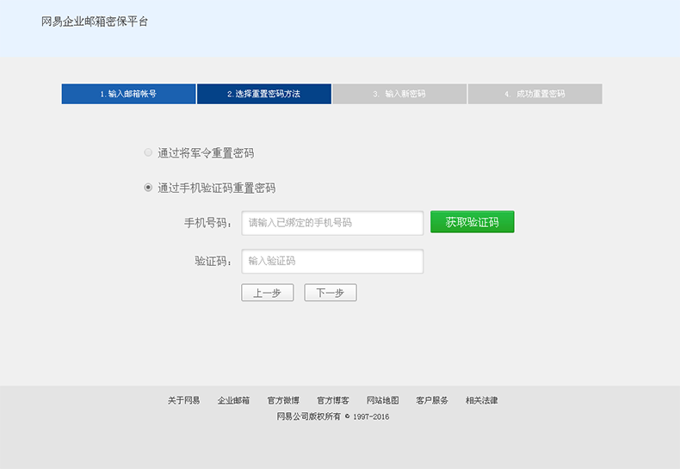680x469 pixels.
Task: Go to step 1 输入邮箱帐号 tab
Action: (x=128, y=94)
